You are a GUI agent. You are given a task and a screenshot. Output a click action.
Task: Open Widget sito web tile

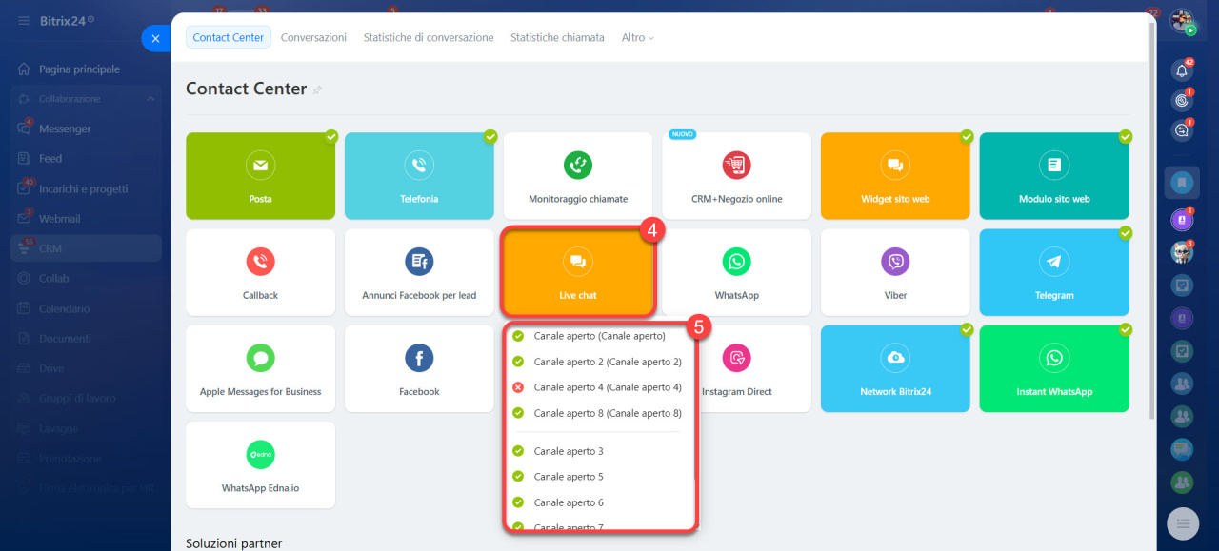895,176
